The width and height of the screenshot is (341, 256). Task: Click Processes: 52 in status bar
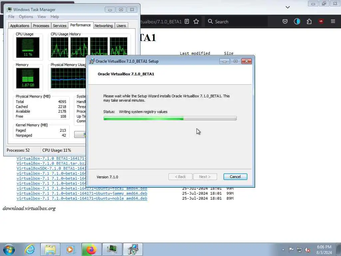pyautogui.click(x=18, y=150)
